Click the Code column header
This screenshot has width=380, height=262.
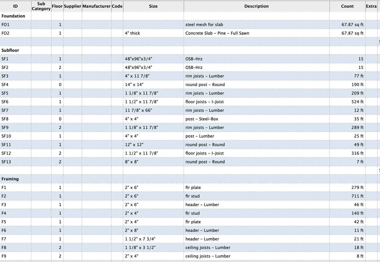(x=117, y=6)
